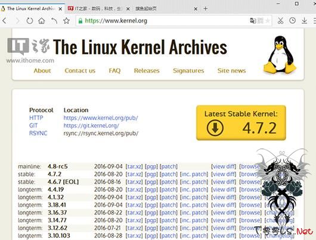Close the third browser tab
The width and height of the screenshot is (316, 240).
point(196,9)
